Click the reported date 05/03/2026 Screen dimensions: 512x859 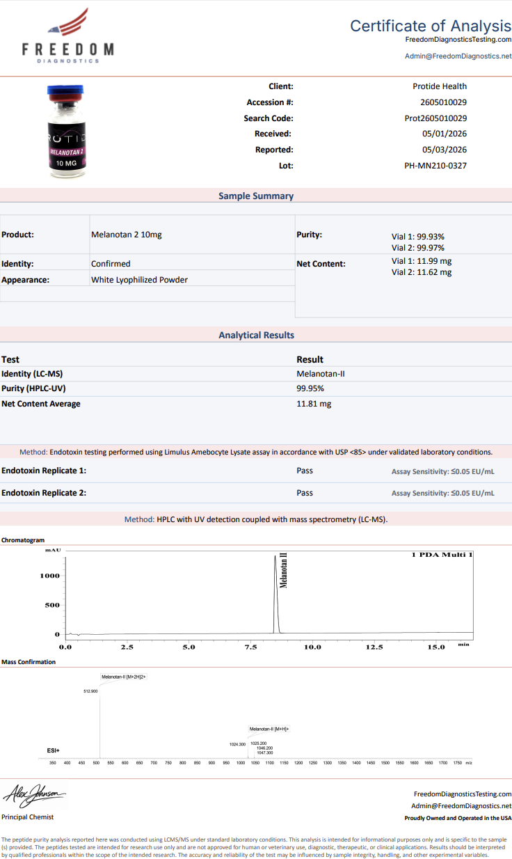(445, 150)
